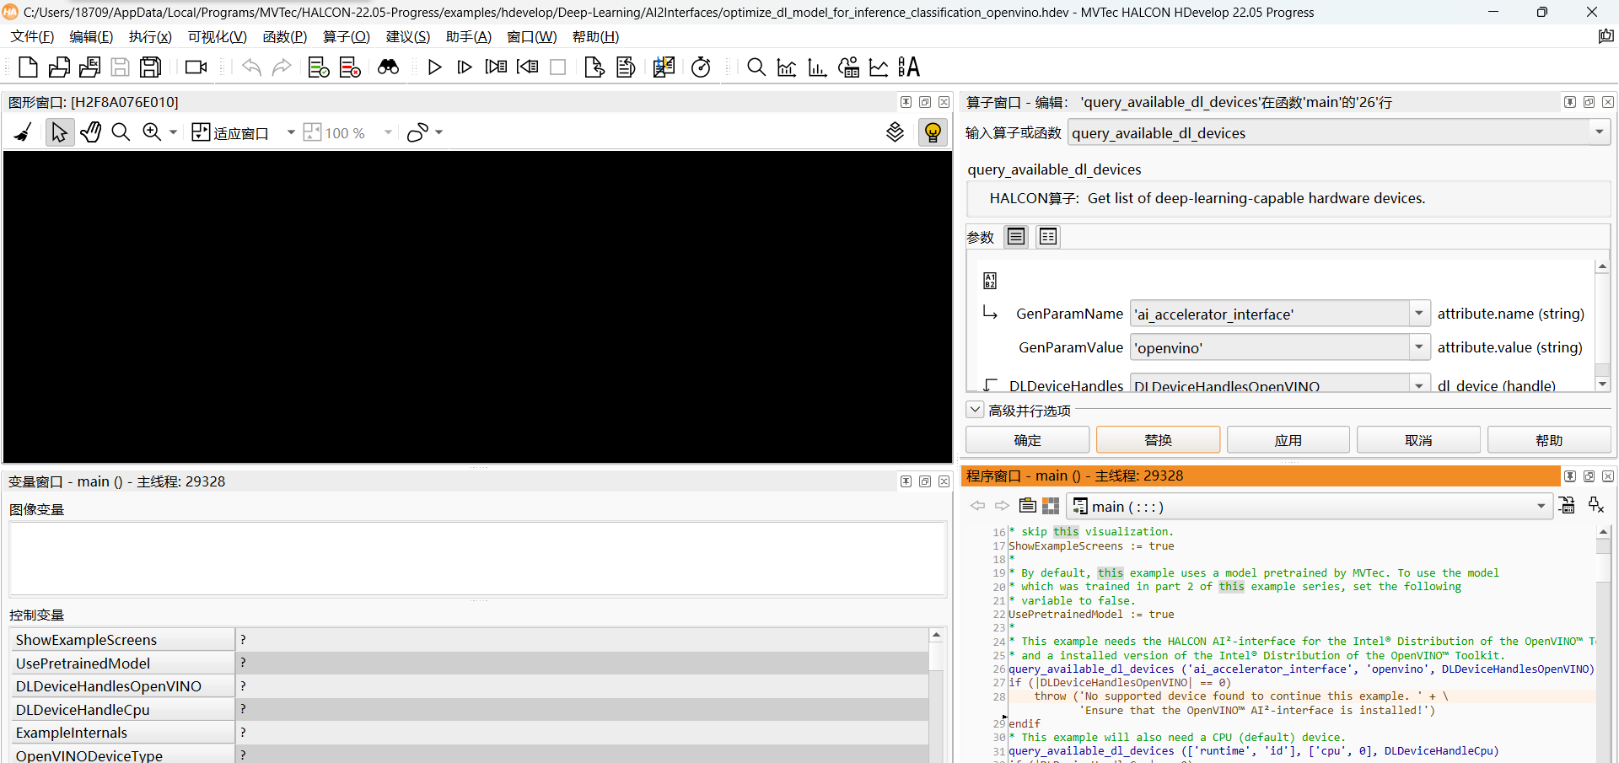Screen dimensions: 1619x763
Task: Activate selected program lines (green check icon)
Action: point(319,67)
